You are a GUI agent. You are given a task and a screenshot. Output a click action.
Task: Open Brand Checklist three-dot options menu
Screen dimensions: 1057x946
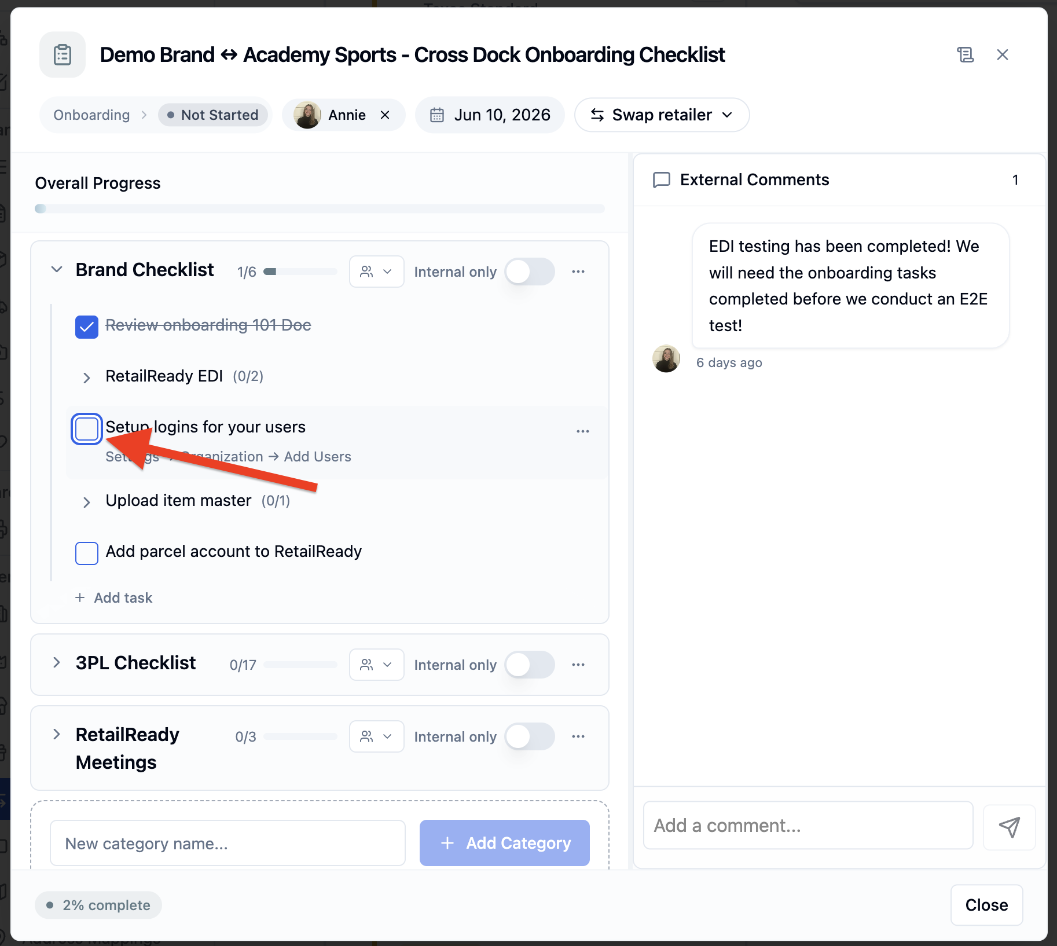pyautogui.click(x=578, y=272)
